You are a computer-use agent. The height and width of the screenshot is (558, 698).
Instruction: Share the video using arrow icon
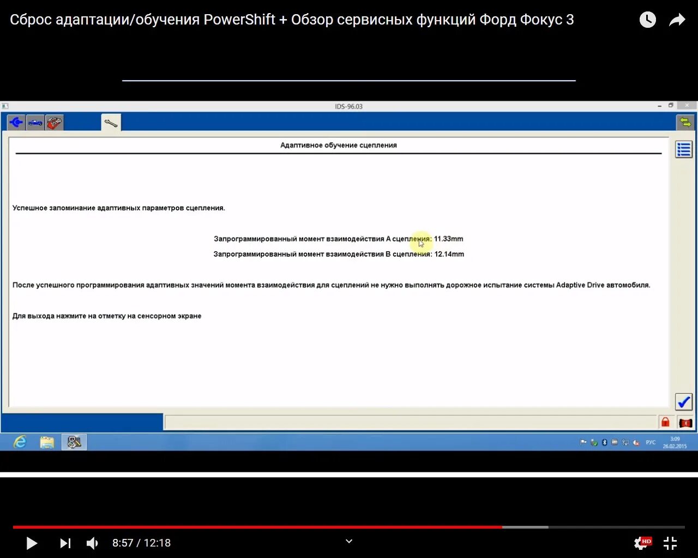(x=677, y=20)
